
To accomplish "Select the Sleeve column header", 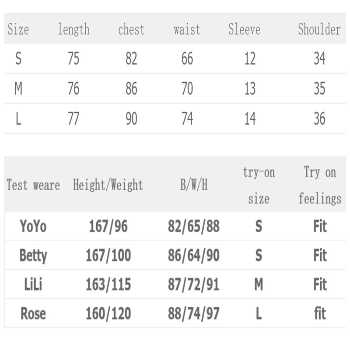I will (245, 29).
